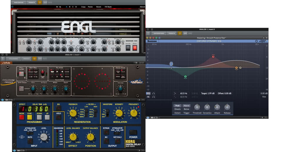The height and width of the screenshot is (152, 300).
Task: Click the redo arrow in ENGL plugin bar
Action: [60, 7]
